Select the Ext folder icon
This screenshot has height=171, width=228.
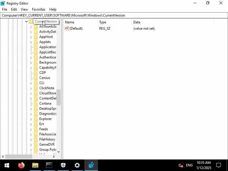(36, 124)
